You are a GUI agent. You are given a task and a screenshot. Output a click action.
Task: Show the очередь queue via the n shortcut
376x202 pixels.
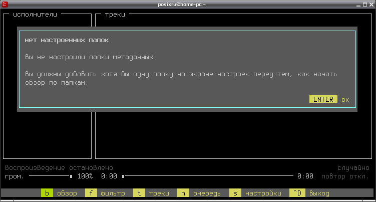click(x=199, y=193)
